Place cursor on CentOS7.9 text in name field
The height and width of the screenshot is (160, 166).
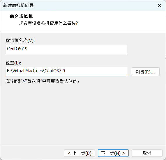point(17,49)
